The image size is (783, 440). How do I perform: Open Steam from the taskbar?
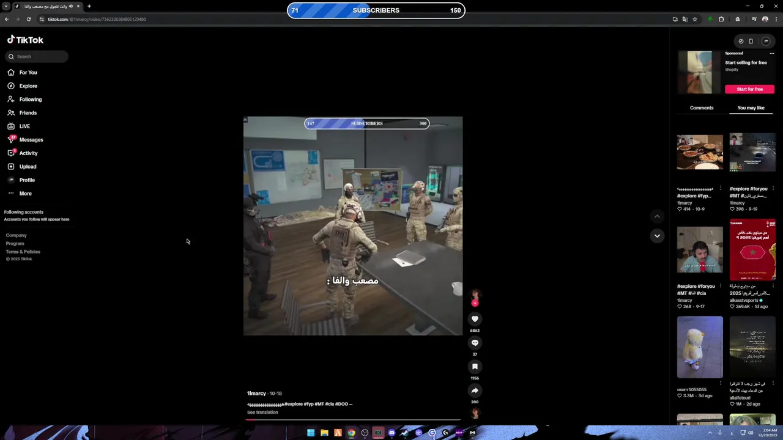(x=405, y=433)
